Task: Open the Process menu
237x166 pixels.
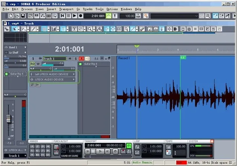Action: 27,9
